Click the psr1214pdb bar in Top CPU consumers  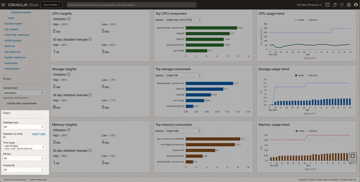(197, 51)
